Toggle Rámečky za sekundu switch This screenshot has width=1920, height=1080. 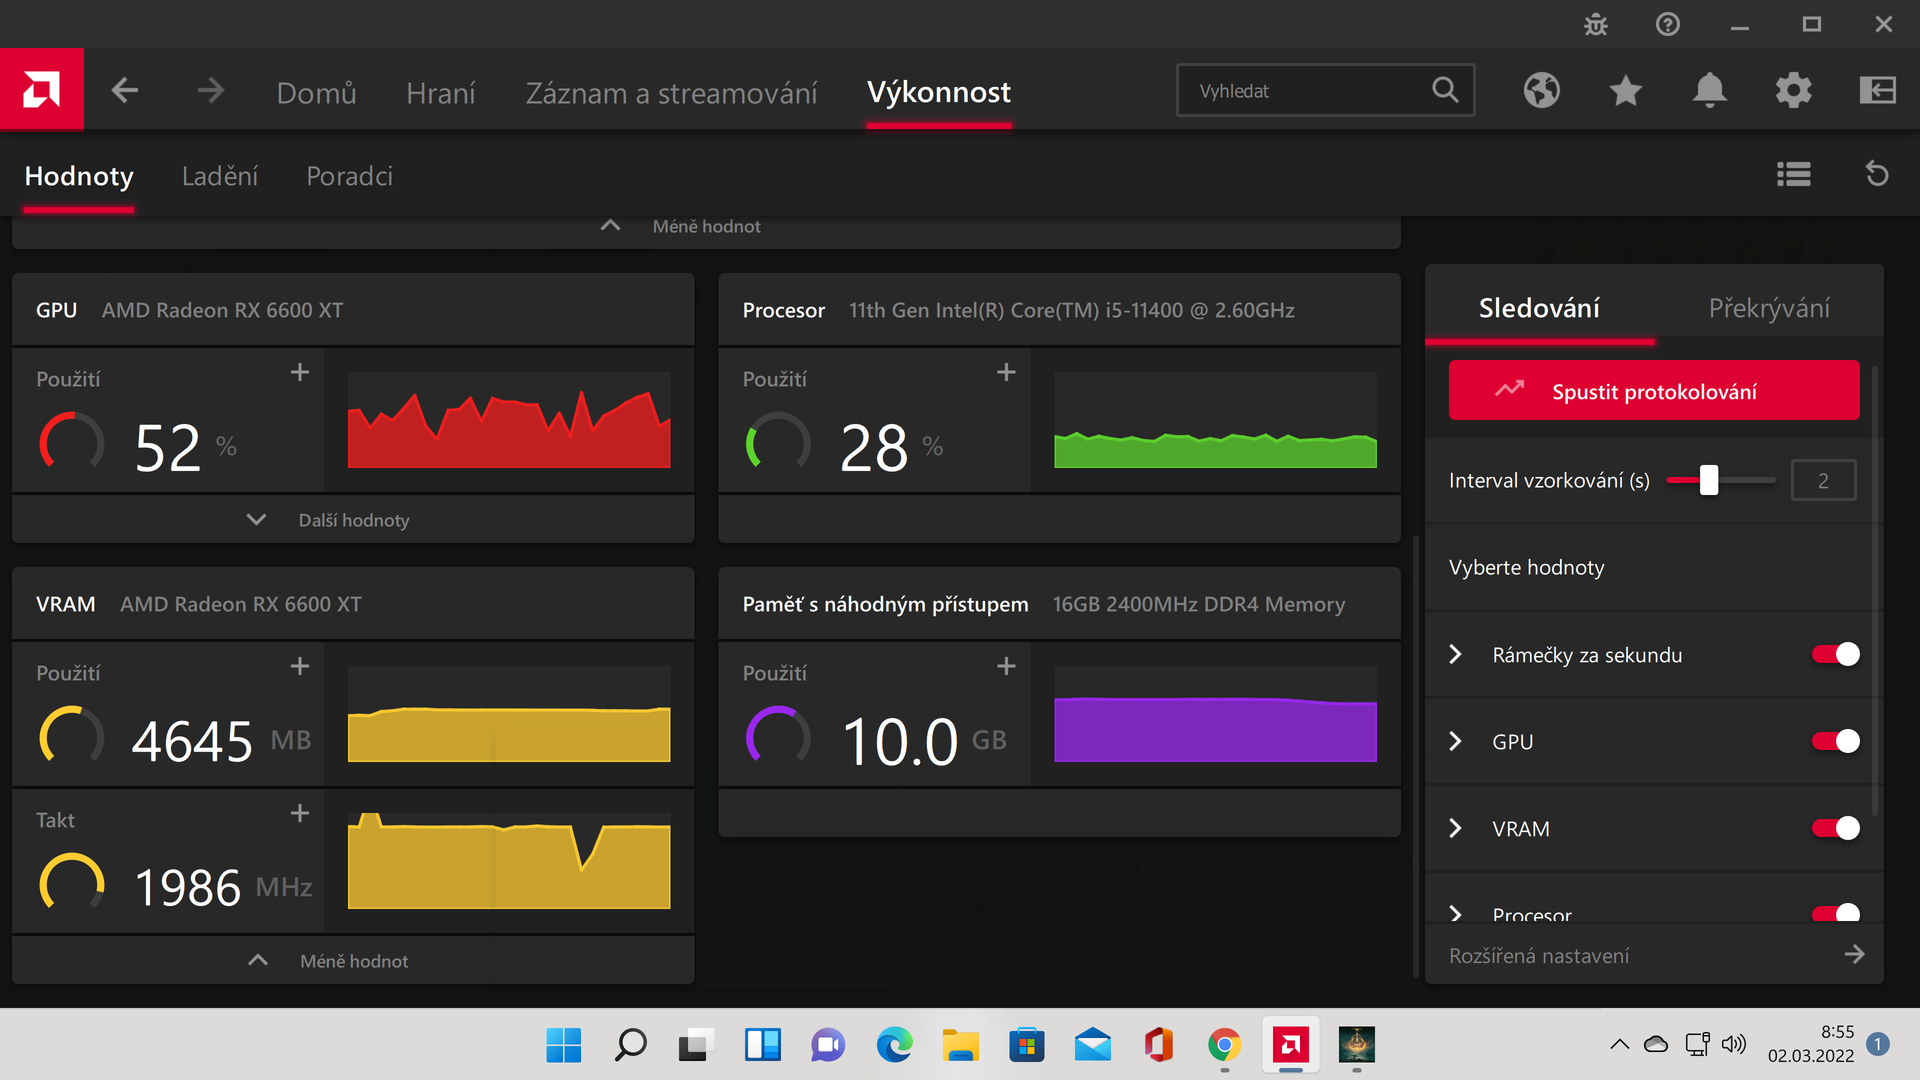point(1835,654)
